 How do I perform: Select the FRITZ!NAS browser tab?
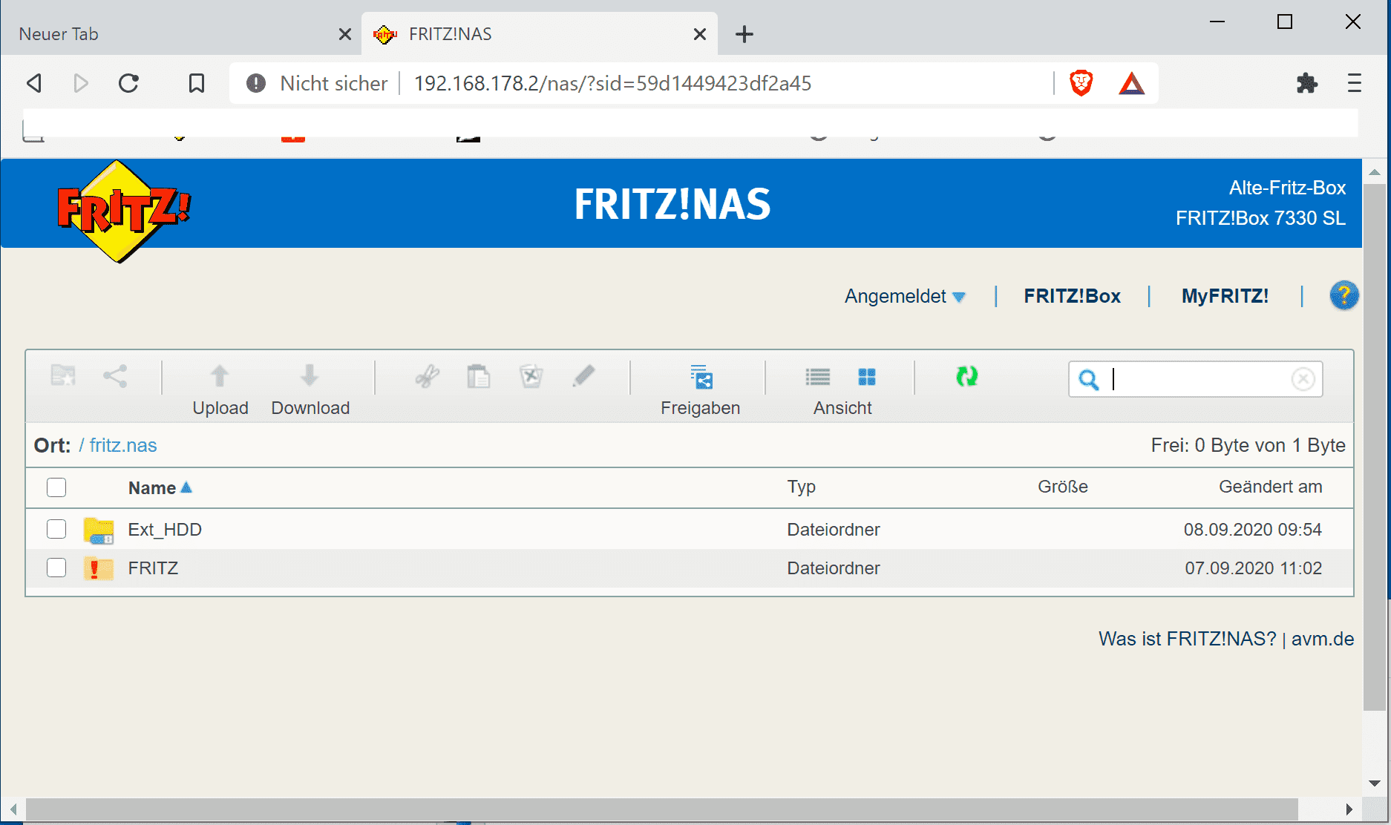pyautogui.click(x=539, y=34)
